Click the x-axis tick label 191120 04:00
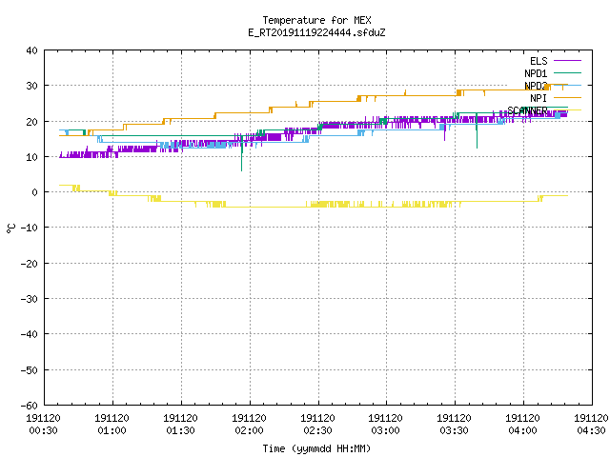 [x=522, y=425]
